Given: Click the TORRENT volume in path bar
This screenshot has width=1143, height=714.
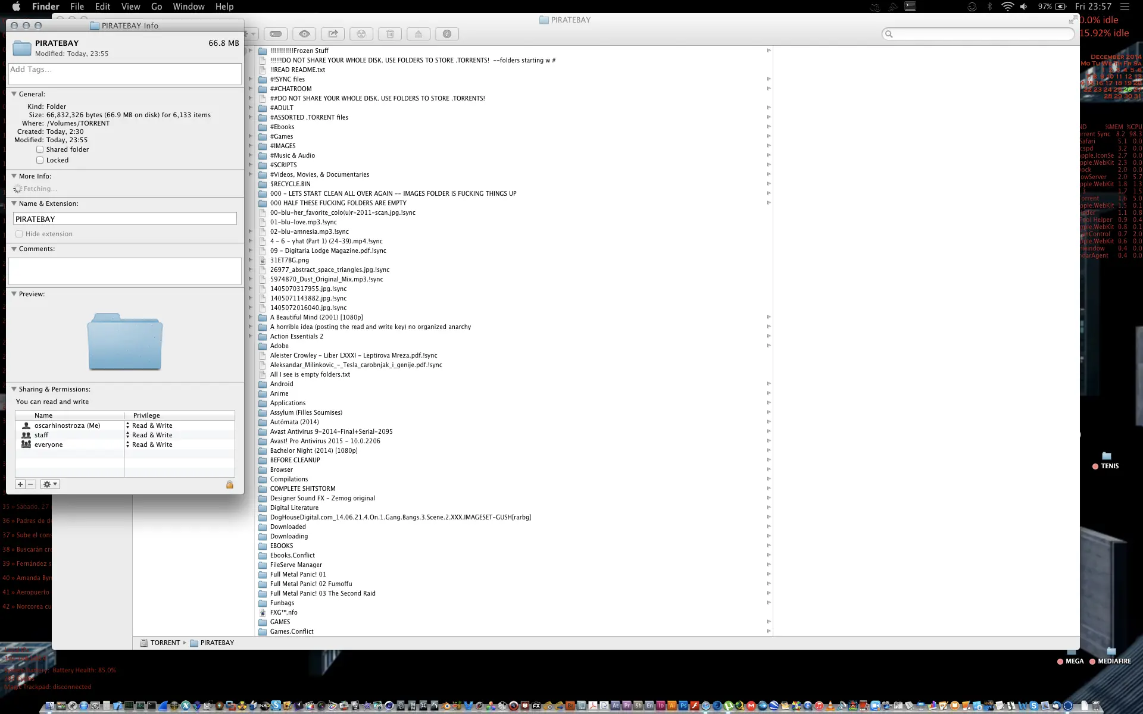Looking at the screenshot, I should (160, 643).
